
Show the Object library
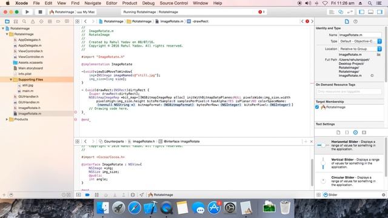(x=356, y=133)
